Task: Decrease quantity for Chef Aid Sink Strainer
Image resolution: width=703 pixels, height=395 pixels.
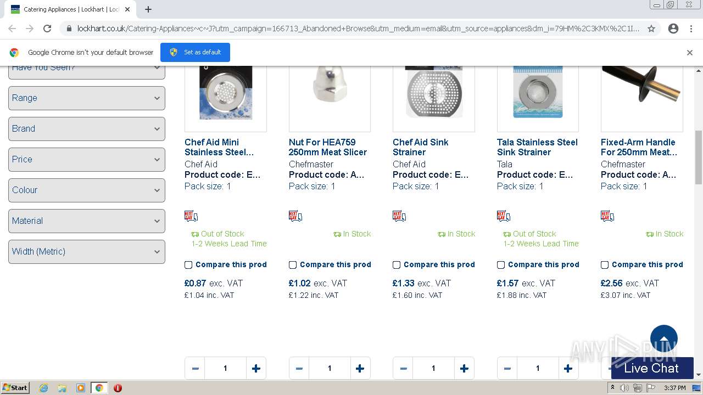Action: point(403,369)
